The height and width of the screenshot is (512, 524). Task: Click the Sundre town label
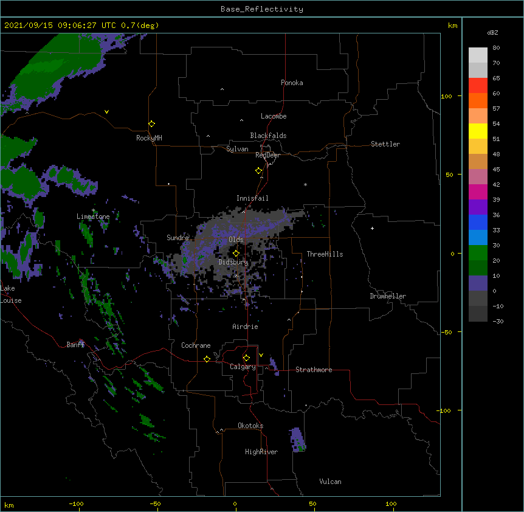coord(178,238)
